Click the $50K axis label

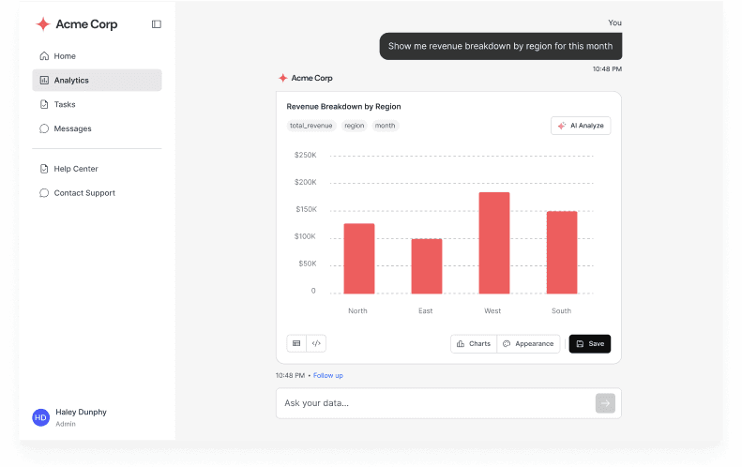(x=307, y=264)
